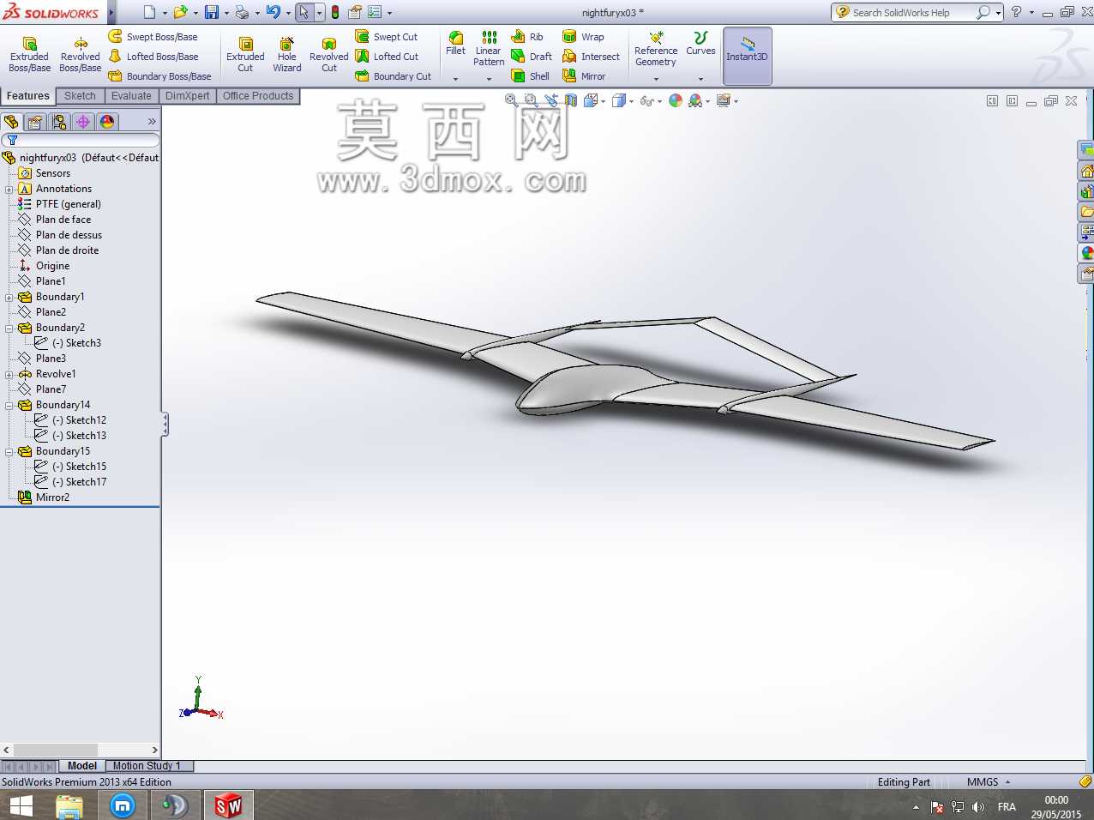The width and height of the screenshot is (1094, 820).
Task: Select the Lofted Cut tool
Action: click(387, 57)
